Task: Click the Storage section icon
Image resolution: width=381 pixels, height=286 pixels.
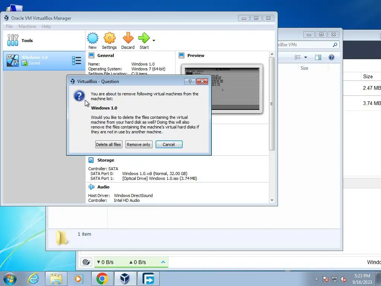Action: [91, 160]
